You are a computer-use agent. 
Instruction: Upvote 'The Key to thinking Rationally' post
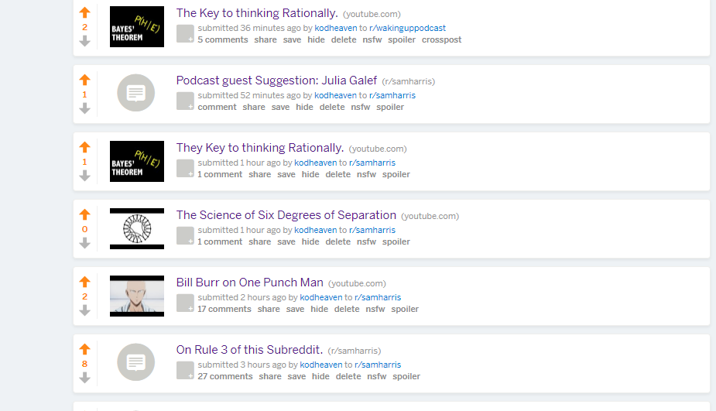pos(84,12)
